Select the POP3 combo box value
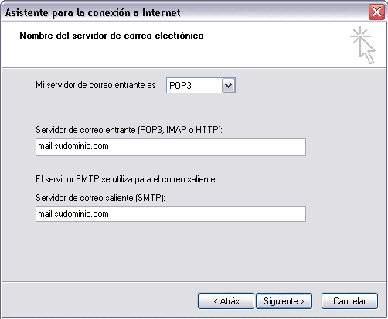388x319 pixels. [x=194, y=86]
